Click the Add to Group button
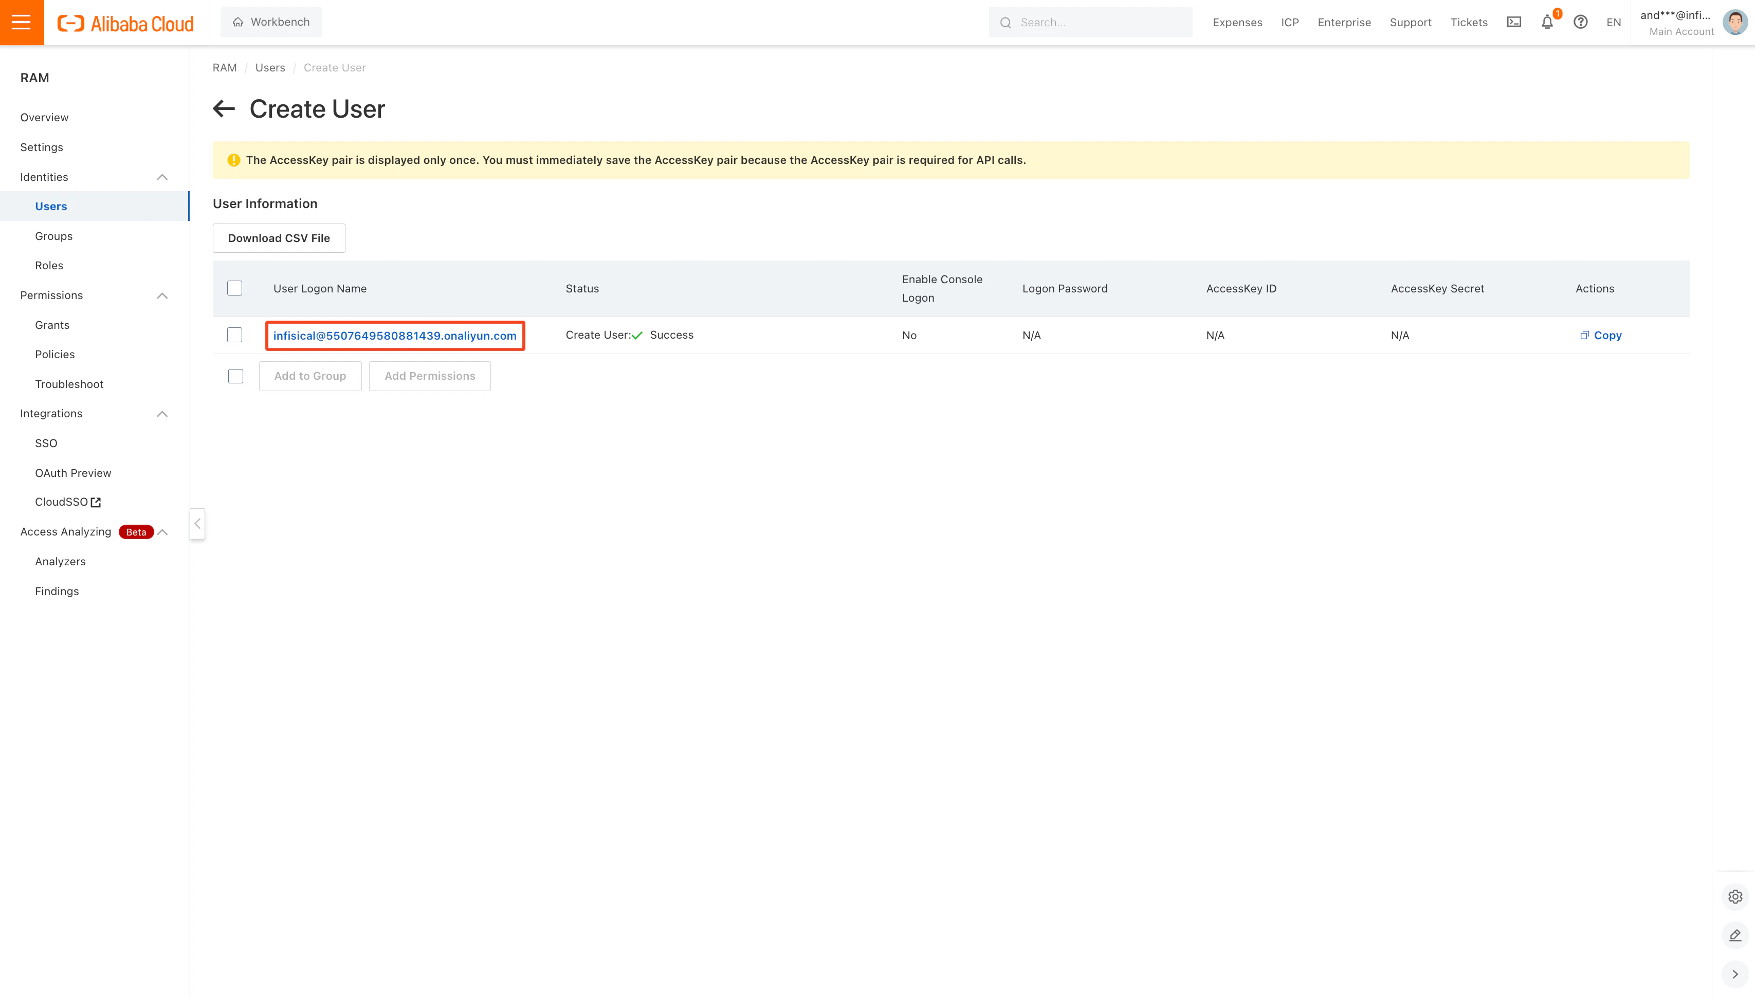Screen dimensions: 1755x998 (x=310, y=376)
